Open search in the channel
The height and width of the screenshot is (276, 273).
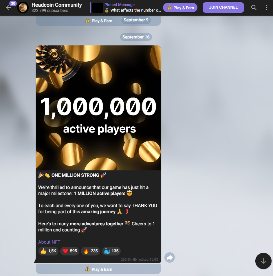pos(254,8)
